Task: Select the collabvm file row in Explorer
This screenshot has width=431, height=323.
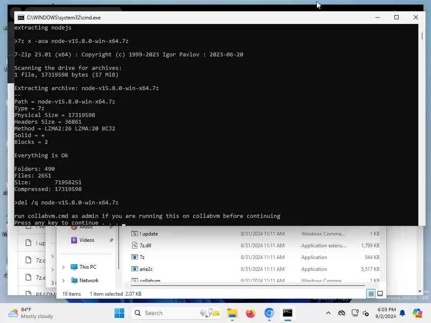Action: coord(255,280)
